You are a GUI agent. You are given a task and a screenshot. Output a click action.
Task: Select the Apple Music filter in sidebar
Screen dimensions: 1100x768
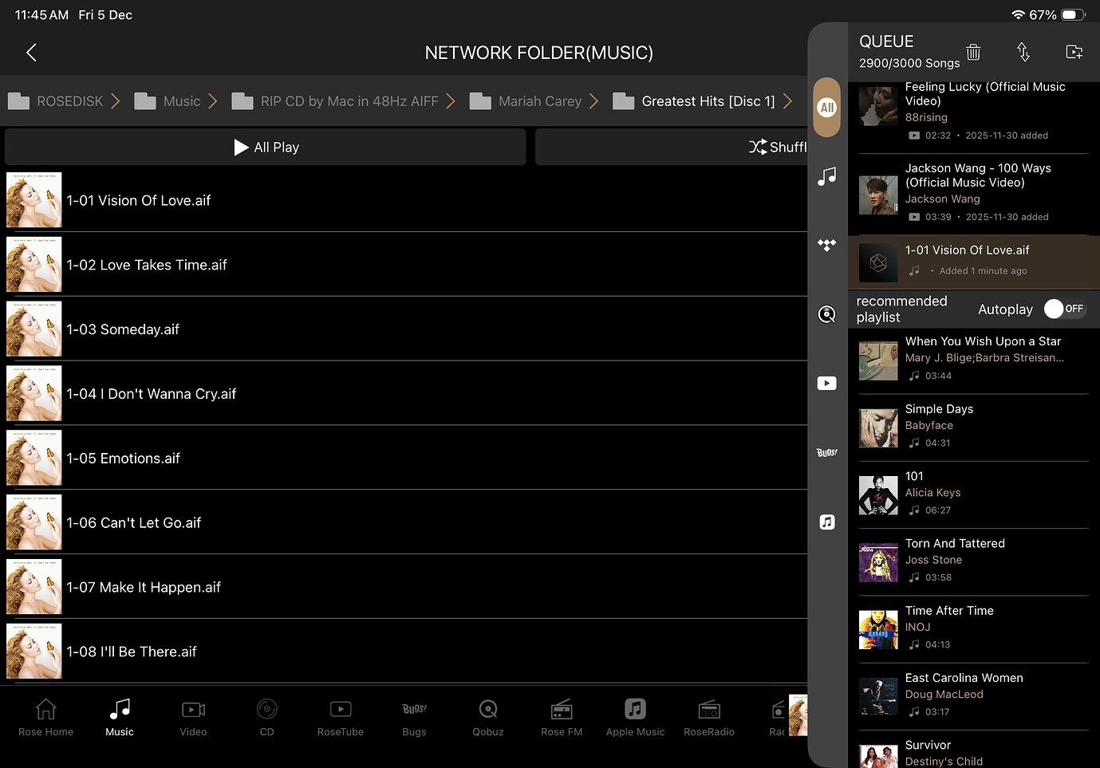(827, 522)
